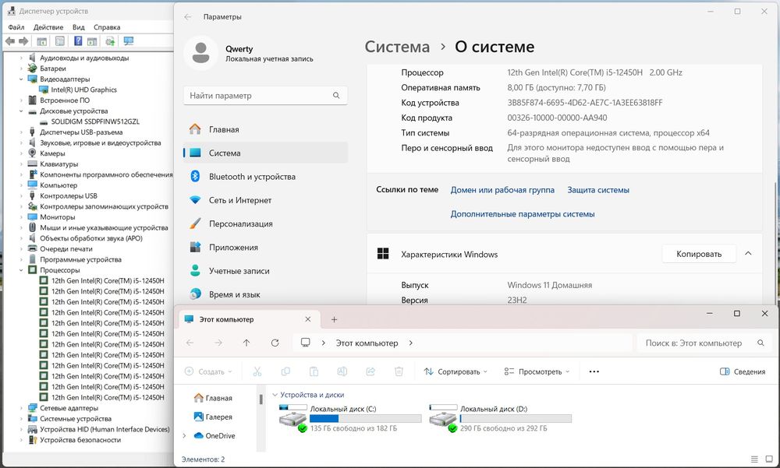Open the Создать dropdown in Explorer
This screenshot has height=468, width=780.
(x=208, y=371)
